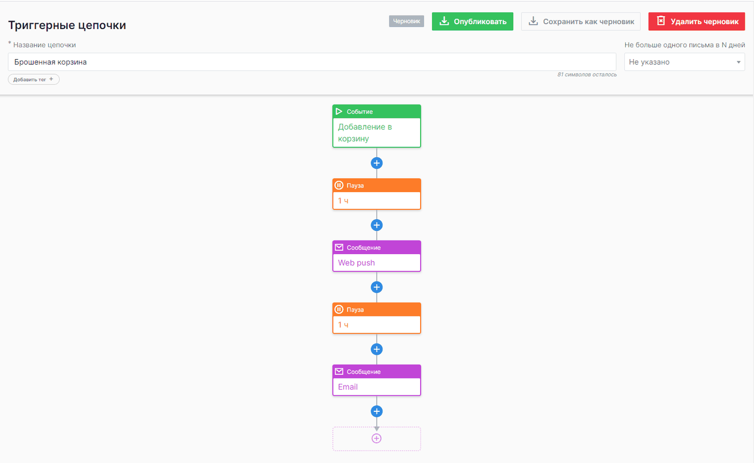Viewport: 754px width, 463px height.
Task: Click plus icon between first Пауза and Web push
Action: click(376, 225)
